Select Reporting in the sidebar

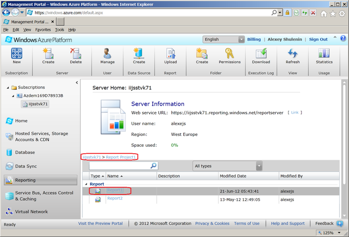click(x=41, y=180)
